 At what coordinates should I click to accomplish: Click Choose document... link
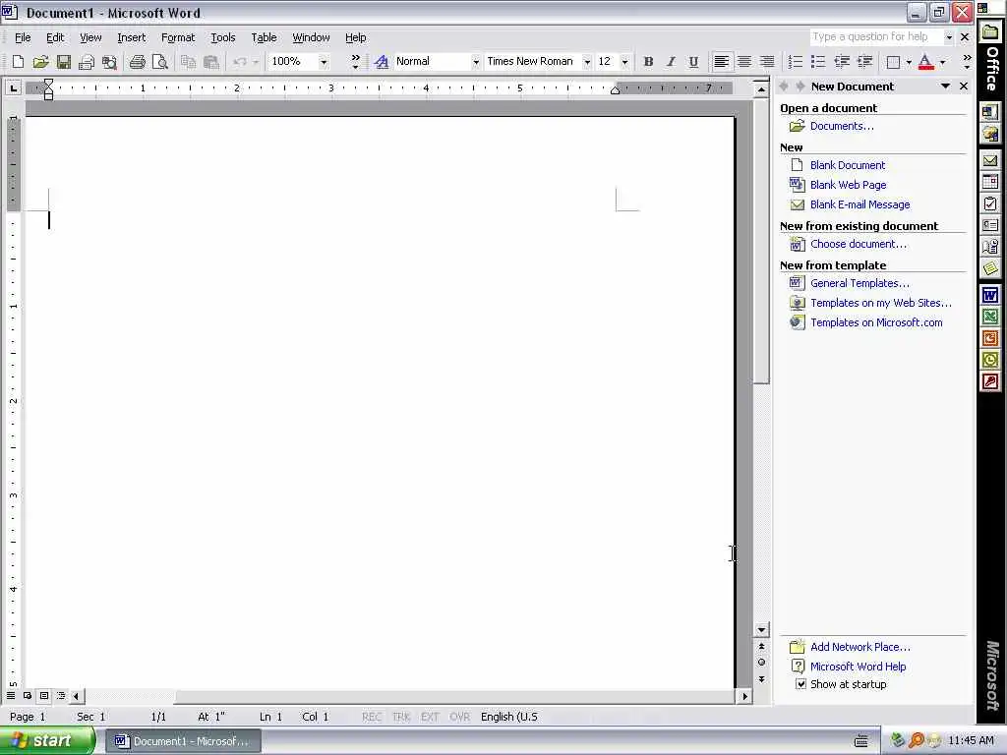coord(858,244)
